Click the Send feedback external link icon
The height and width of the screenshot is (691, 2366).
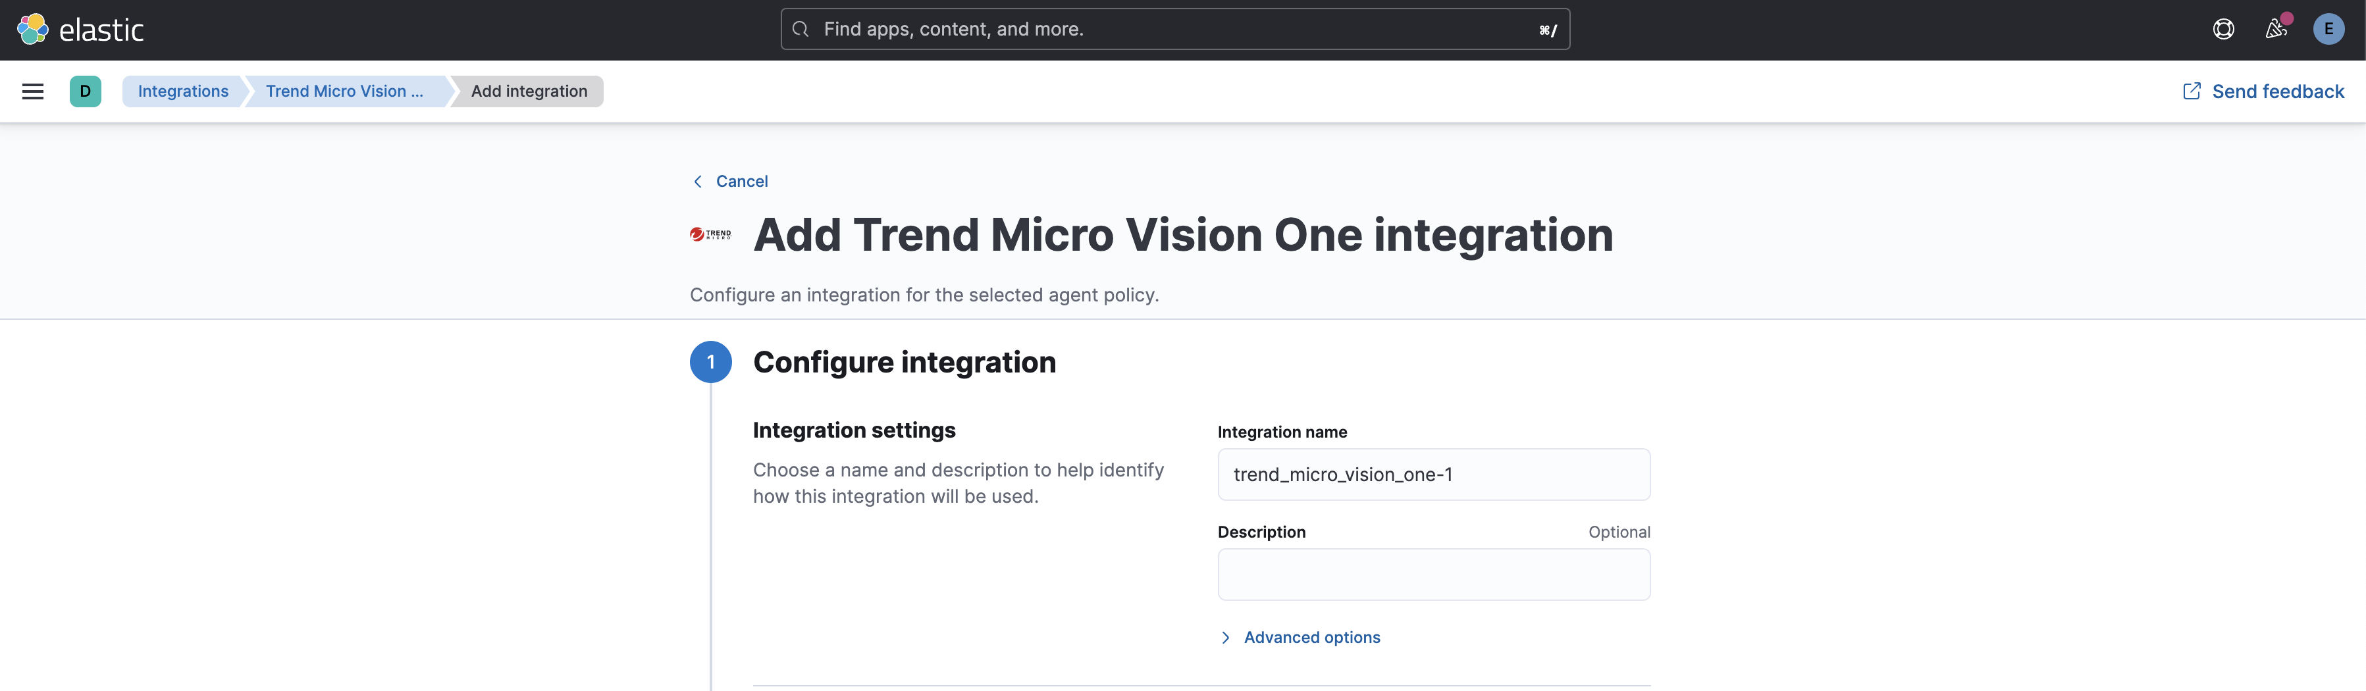click(2192, 91)
